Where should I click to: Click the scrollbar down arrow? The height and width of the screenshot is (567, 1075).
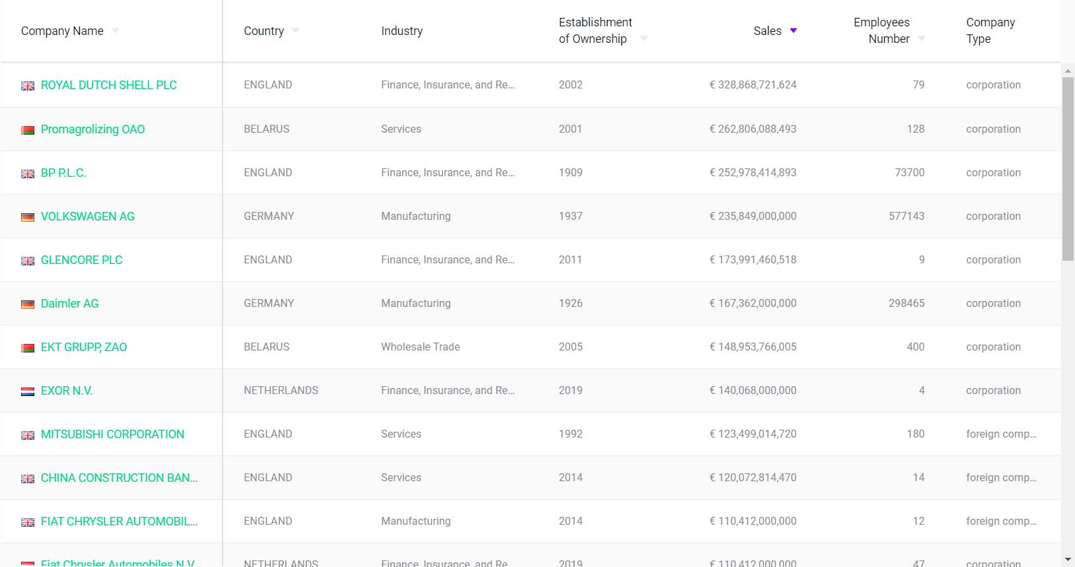tap(1068, 560)
